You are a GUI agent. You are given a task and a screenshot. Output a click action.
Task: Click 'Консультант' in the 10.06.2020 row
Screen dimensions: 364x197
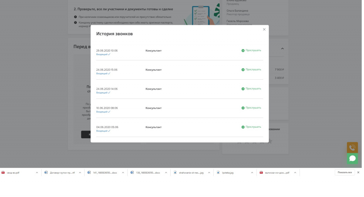154,108
